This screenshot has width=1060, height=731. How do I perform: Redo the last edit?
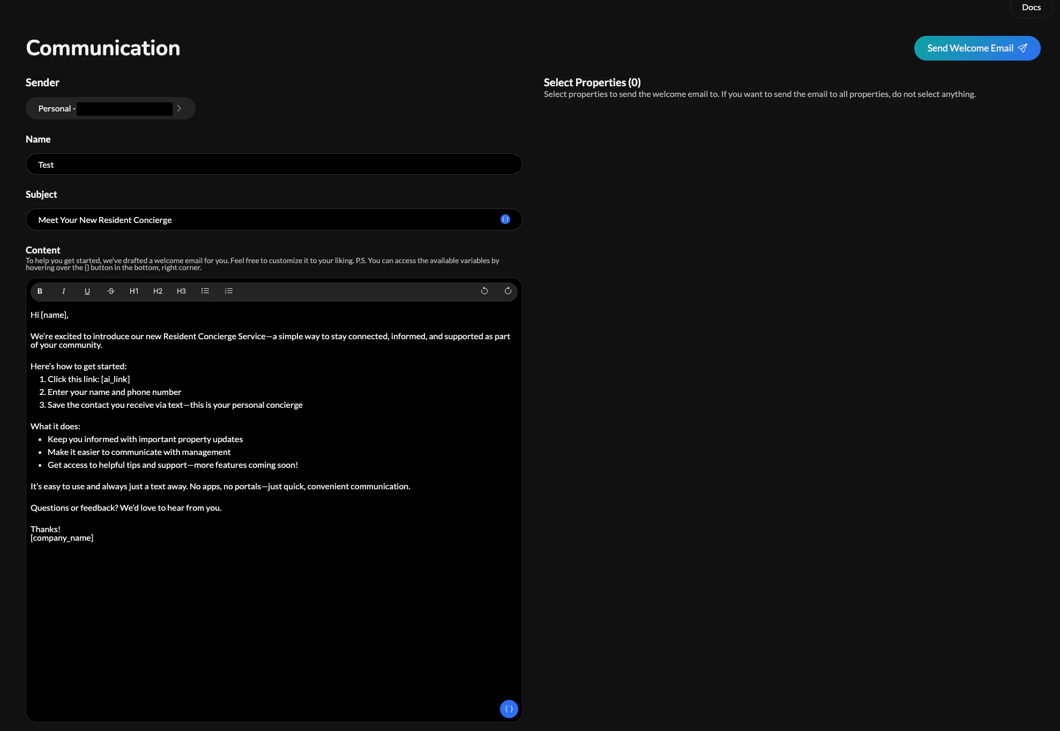point(507,291)
